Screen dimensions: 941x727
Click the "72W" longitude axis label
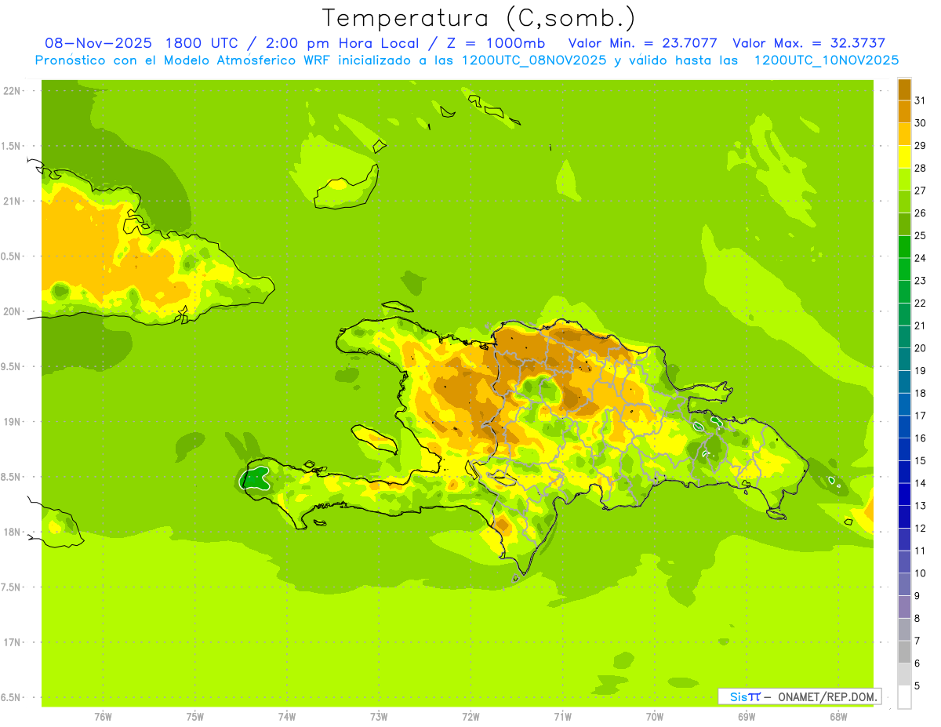470,717
